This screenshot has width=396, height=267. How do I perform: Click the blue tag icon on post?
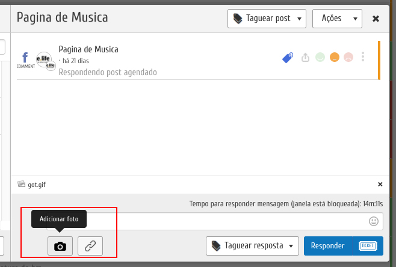click(288, 58)
